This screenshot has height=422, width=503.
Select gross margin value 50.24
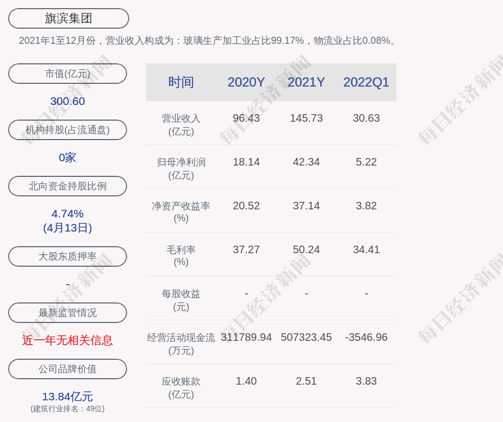[x=306, y=249]
